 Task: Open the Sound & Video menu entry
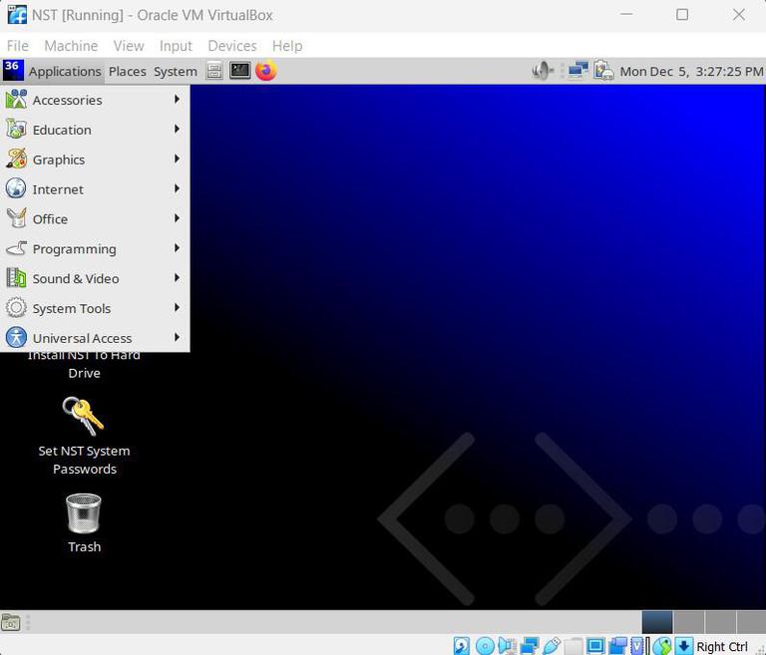pos(95,278)
